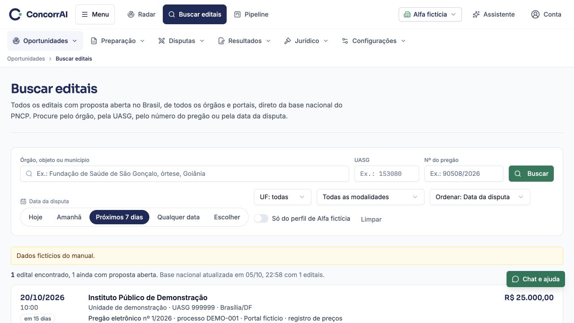Choose the Escolher date option
574x323 pixels.
tap(227, 217)
